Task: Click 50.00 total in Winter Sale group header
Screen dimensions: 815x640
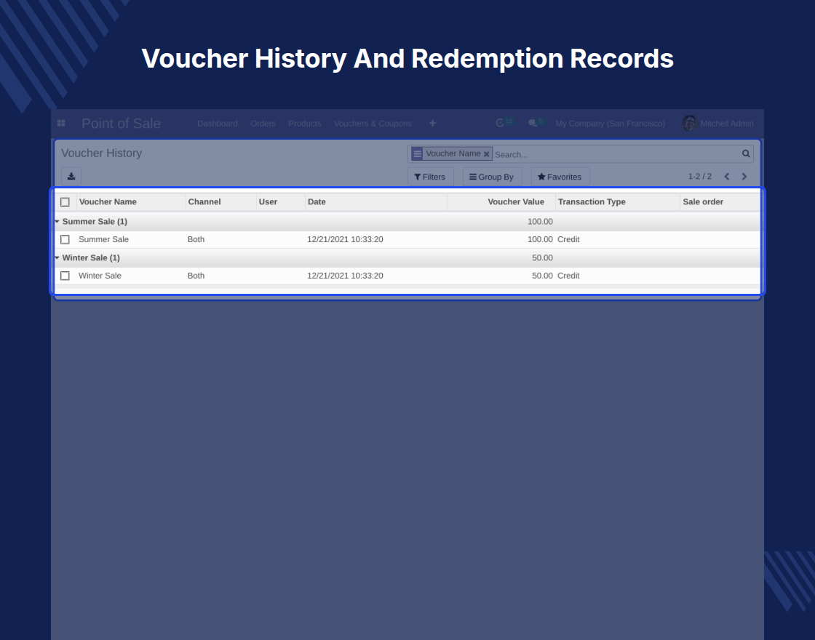Action: click(542, 257)
